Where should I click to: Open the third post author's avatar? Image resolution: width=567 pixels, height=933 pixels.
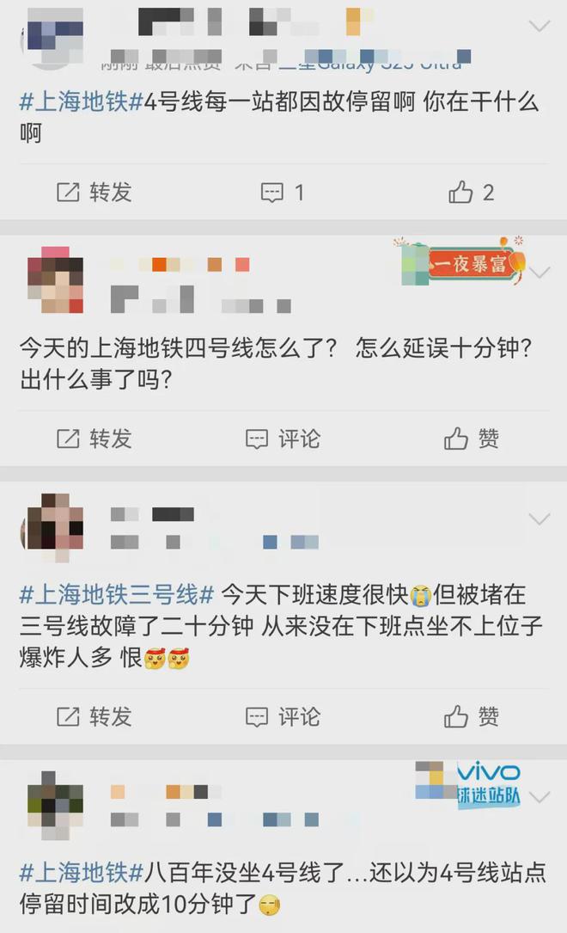tap(53, 528)
